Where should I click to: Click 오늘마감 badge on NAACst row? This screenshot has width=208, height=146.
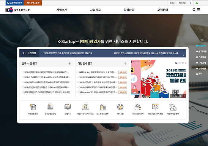[122, 72]
